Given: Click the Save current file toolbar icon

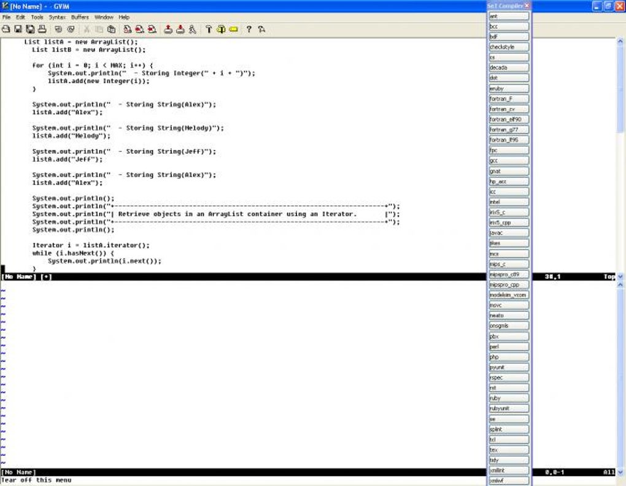Looking at the screenshot, I should [x=18, y=29].
